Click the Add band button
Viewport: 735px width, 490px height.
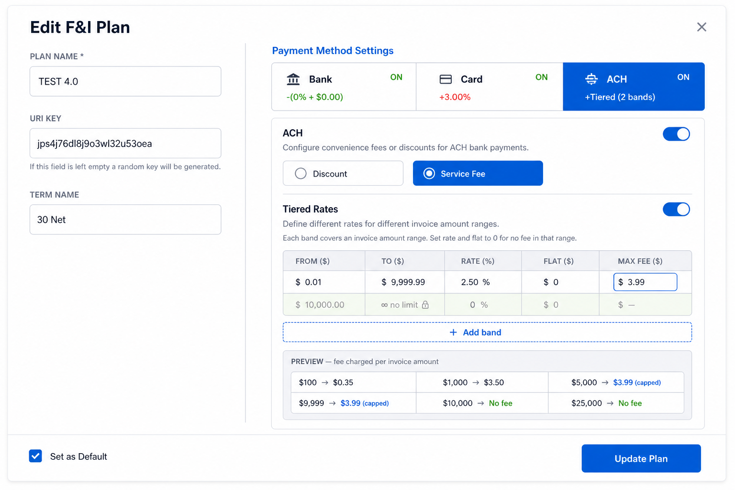(487, 332)
